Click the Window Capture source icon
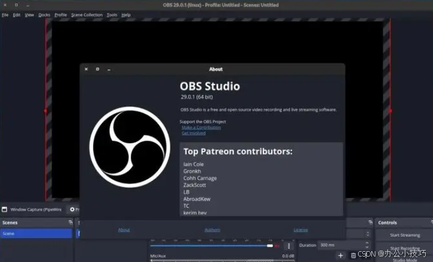433x262 pixels. (4, 209)
